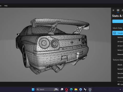Launch Opera browser from taskbar

67,89
